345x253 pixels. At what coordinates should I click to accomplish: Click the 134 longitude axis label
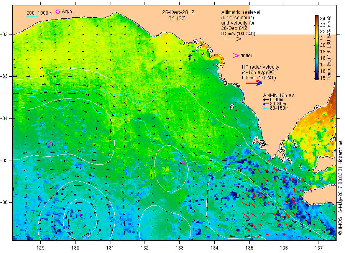[214, 248]
